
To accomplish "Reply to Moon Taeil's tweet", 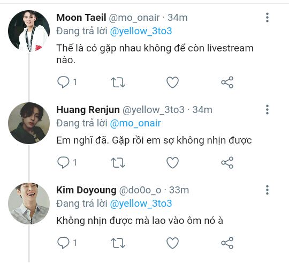I will [x=63, y=82].
